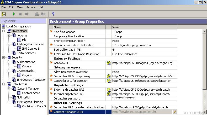Screen dimensions: 207x117
Task: Click the globe icon beside Gateway URI
Action: point(109,63)
